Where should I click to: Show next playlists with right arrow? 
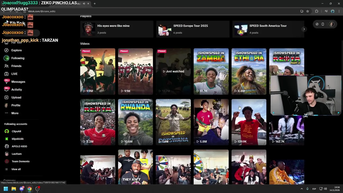[304, 29]
